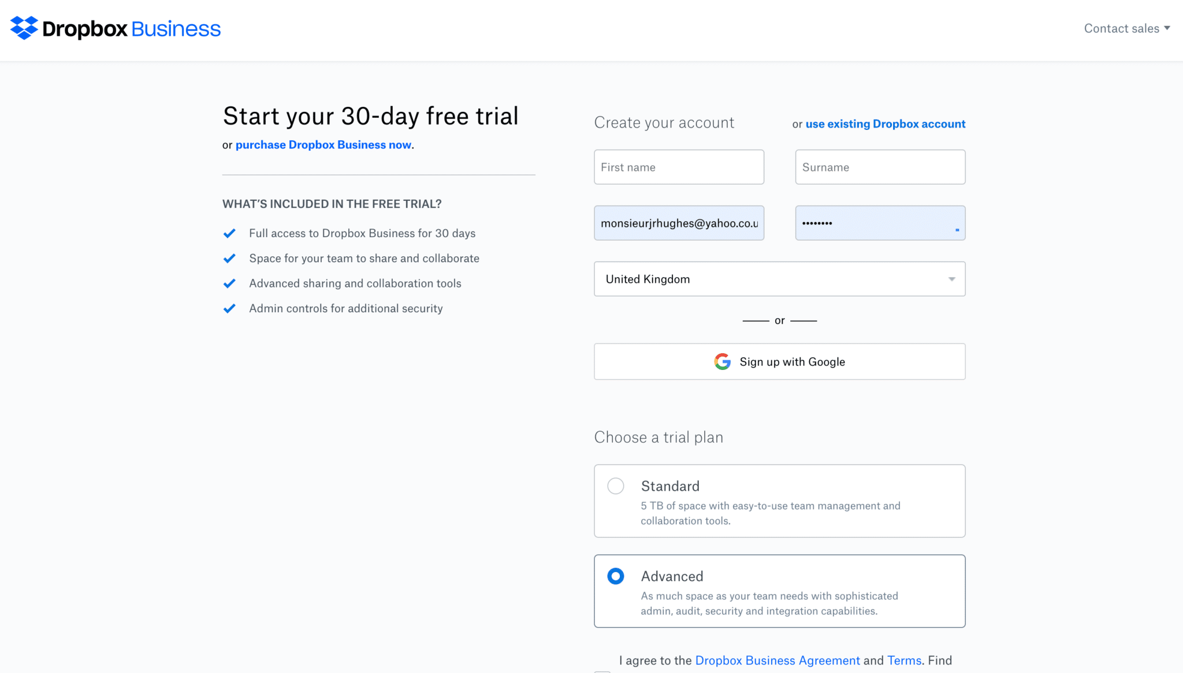Open the Dropbox Business Agreement link

777,660
